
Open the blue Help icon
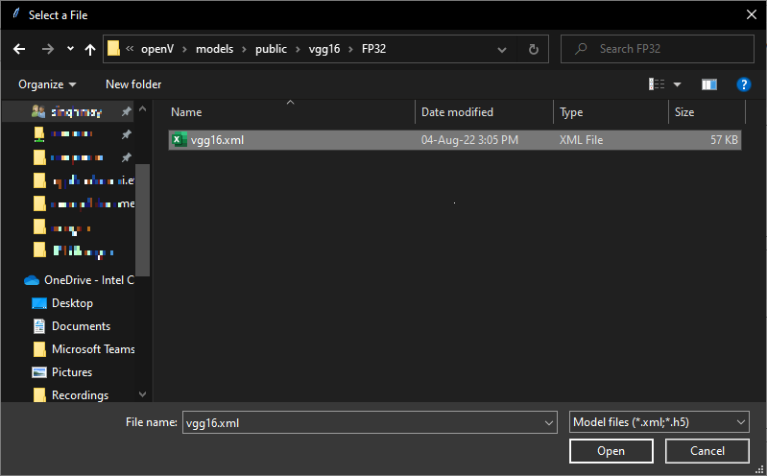coord(744,84)
